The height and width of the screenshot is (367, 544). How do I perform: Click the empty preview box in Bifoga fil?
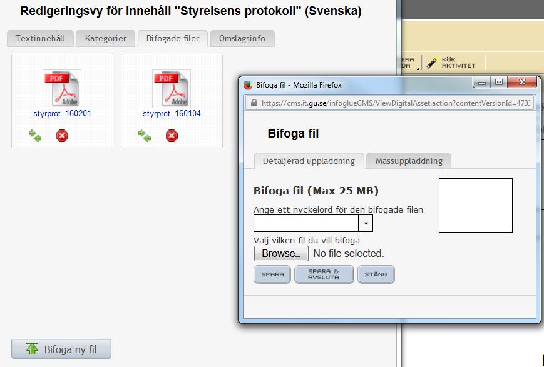[476, 205]
